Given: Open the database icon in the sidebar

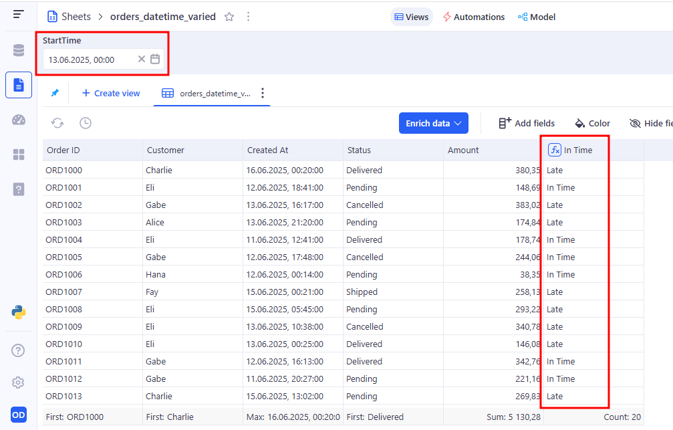Looking at the screenshot, I should pyautogui.click(x=19, y=50).
